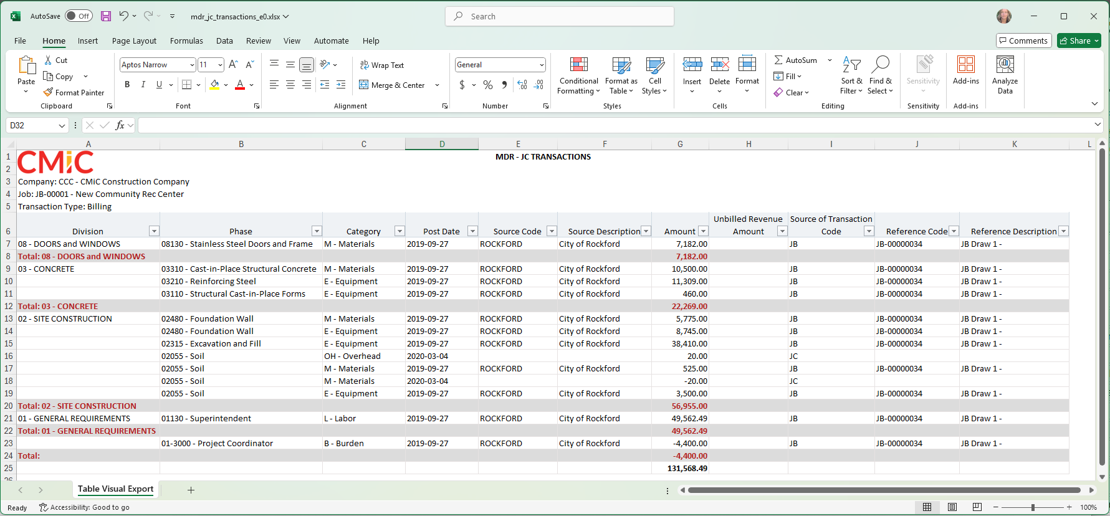Image resolution: width=1110 pixels, height=516 pixels.
Task: Open Find & Select magnifier icon
Action: [x=881, y=64]
